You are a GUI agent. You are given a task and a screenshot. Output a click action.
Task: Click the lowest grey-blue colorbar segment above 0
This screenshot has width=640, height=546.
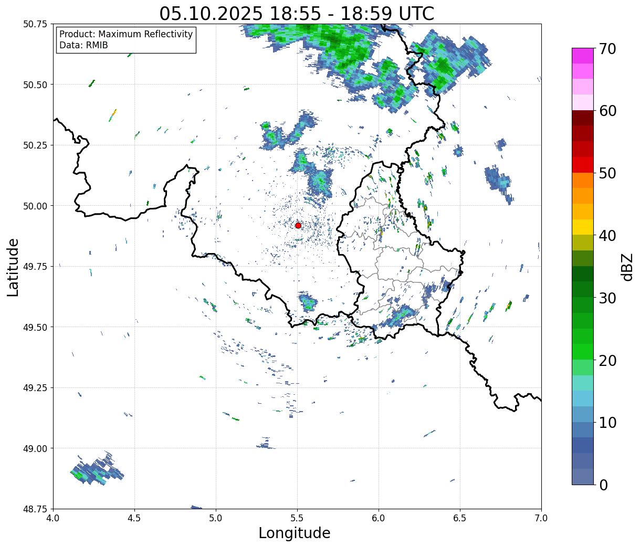click(583, 477)
